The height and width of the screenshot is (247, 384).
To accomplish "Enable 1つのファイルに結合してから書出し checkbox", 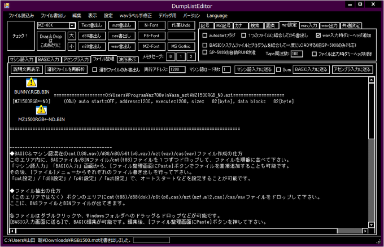I will (243, 36).
